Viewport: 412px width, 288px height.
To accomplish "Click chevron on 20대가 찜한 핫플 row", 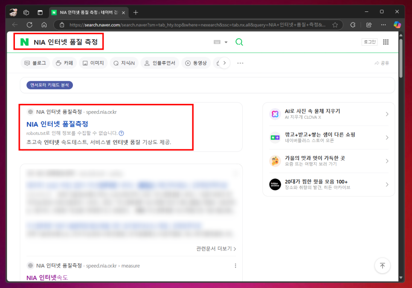I will click(387, 185).
